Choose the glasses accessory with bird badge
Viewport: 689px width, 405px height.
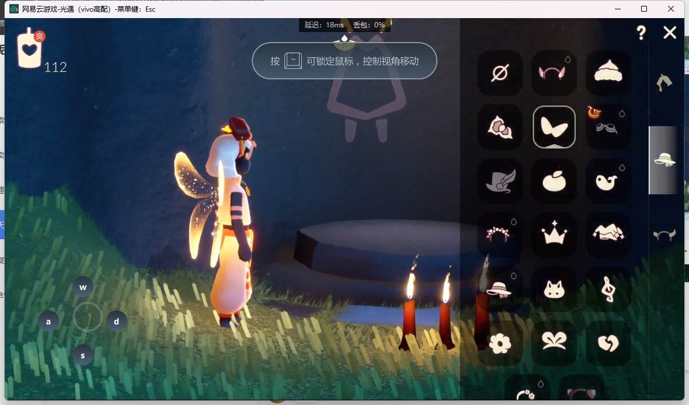(608, 127)
